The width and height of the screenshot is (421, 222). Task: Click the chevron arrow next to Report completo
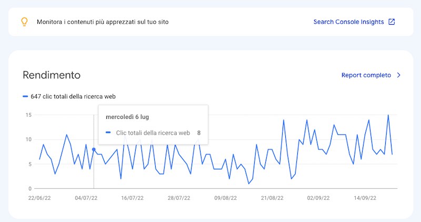pos(398,75)
